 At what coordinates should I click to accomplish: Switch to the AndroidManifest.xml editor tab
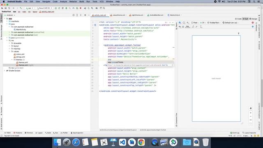click(x=156, y=15)
